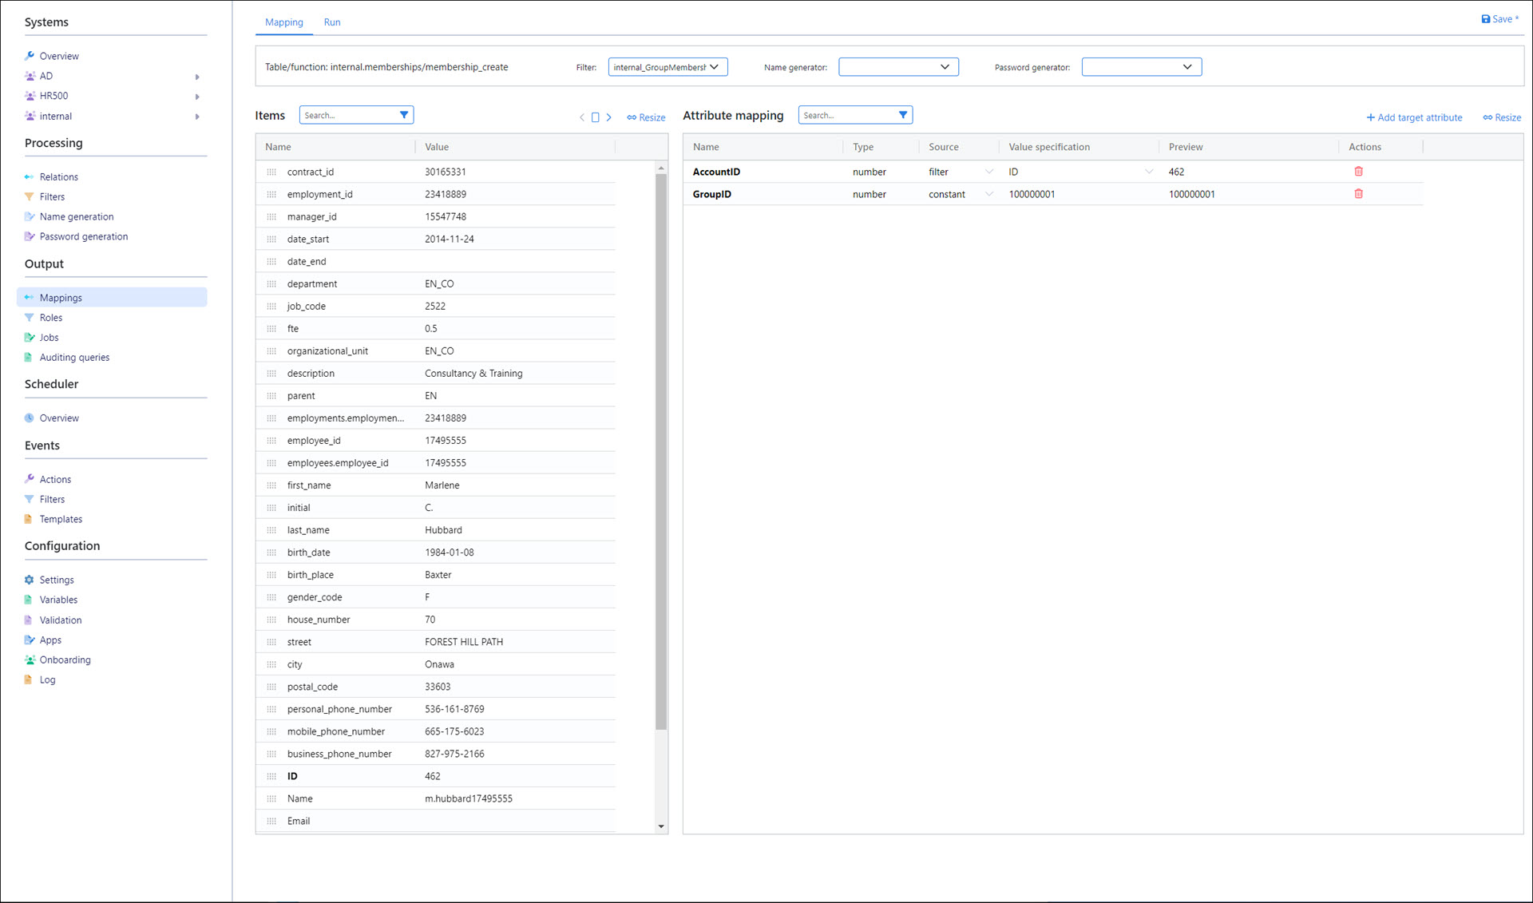Expand the HR500 system arrow
1533x903 pixels.
197,97
